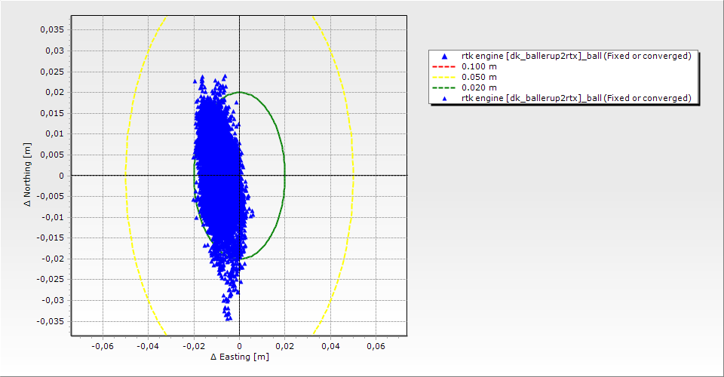Click the top rtk engine legend entry text
Screen dimensions: 724x377
[576, 56]
